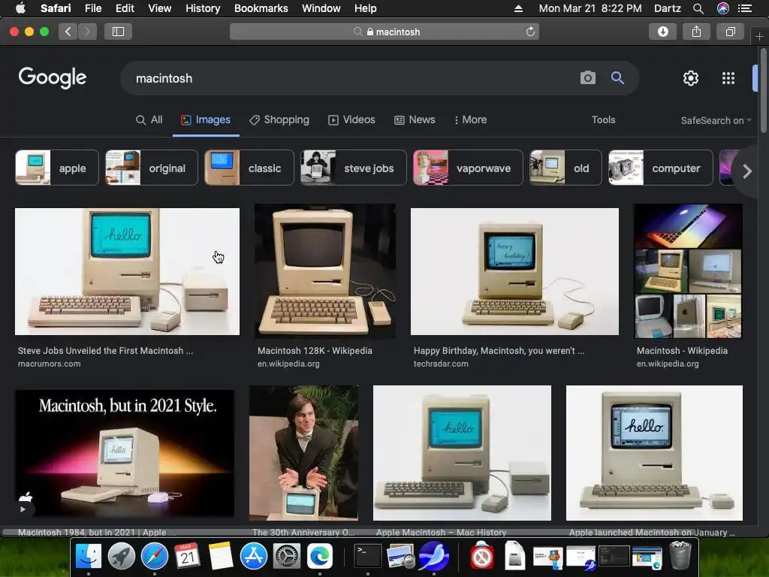Select the Images tab
This screenshot has width=769, height=577.
click(x=206, y=119)
